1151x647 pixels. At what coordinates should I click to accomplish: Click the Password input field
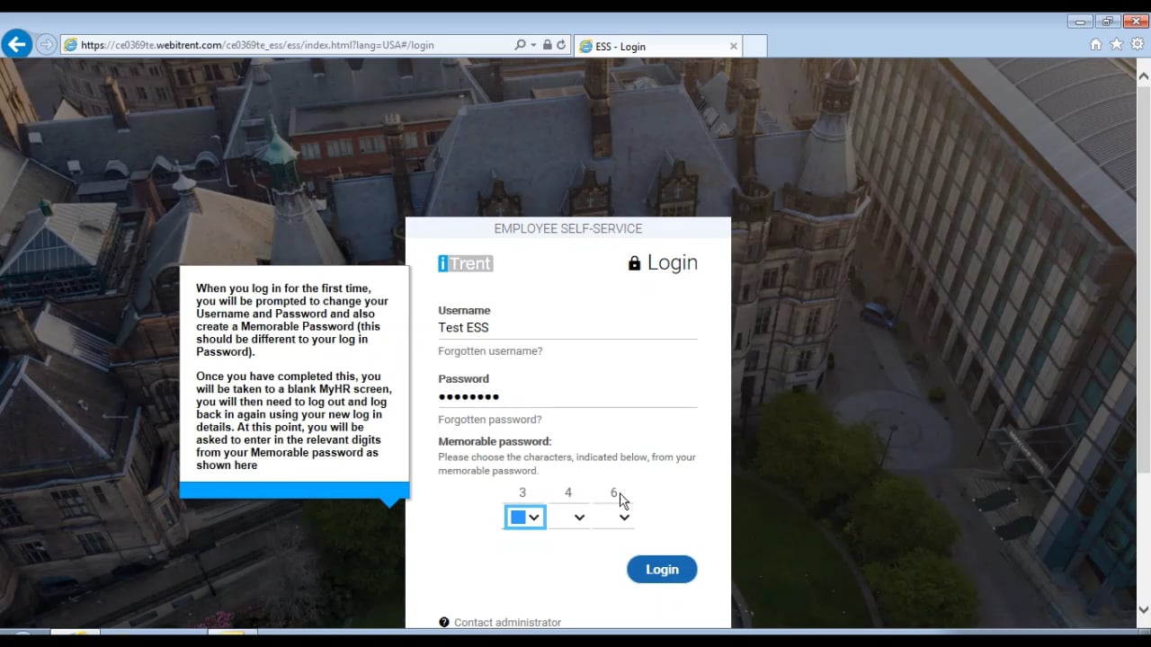567,396
